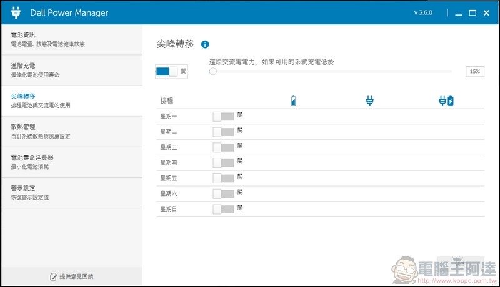Click the AC power plug icon in schedule header
Viewport: 500px width, 287px height.
point(369,100)
